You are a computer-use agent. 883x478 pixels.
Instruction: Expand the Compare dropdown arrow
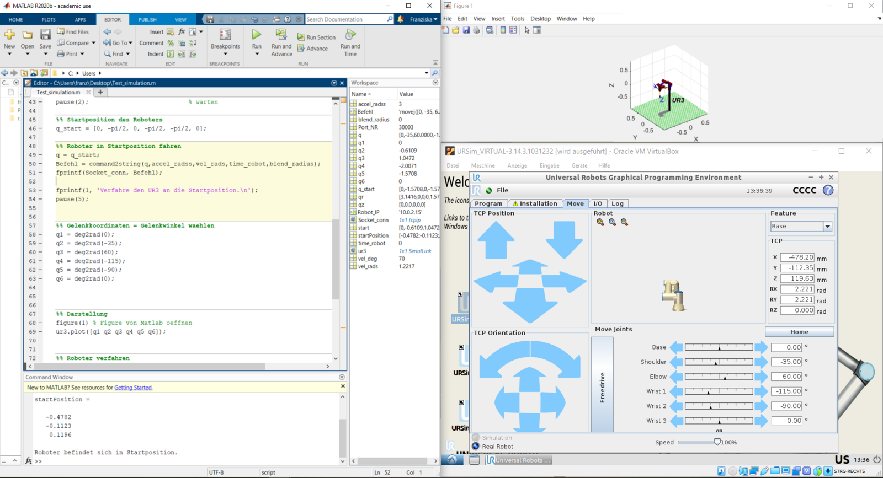tap(93, 43)
